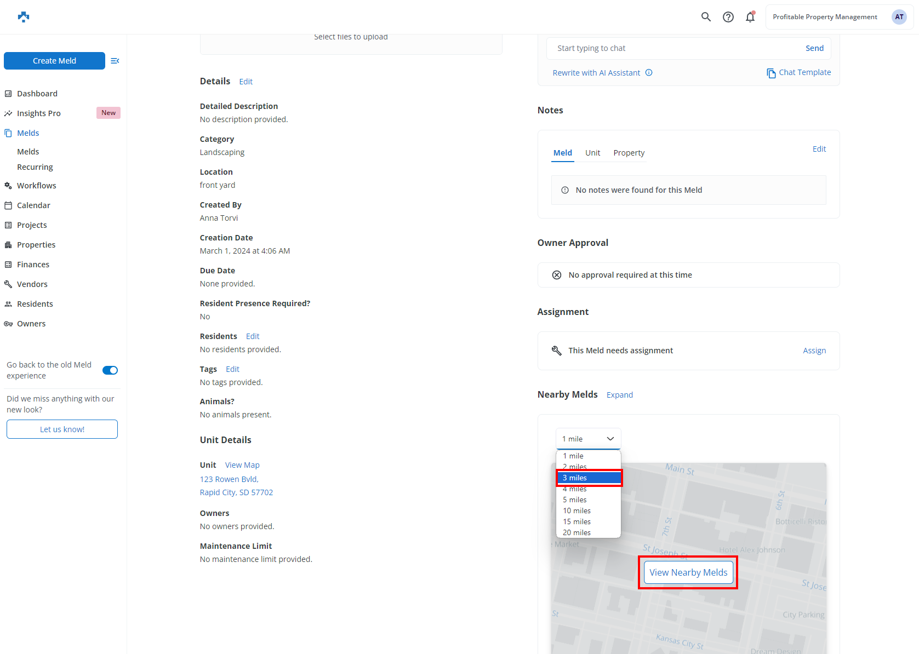This screenshot has width=919, height=654.
Task: Click the Assign link
Action: click(814, 351)
